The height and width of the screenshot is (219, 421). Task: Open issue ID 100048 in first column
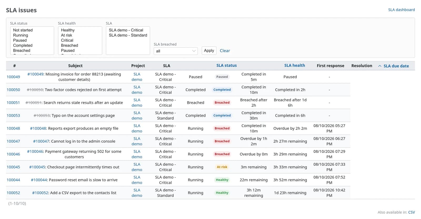[13, 128]
